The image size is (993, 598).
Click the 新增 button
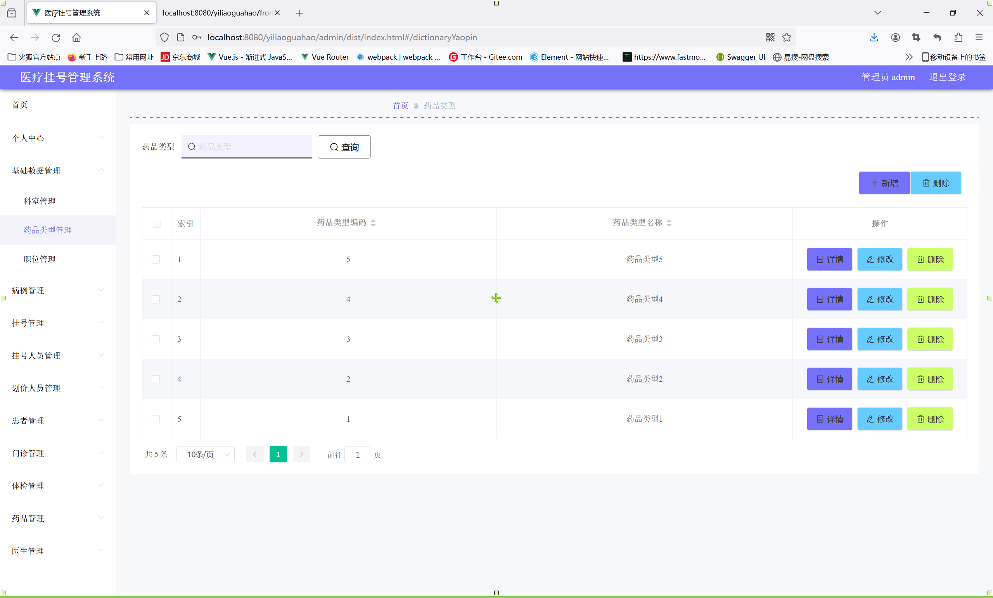[884, 183]
